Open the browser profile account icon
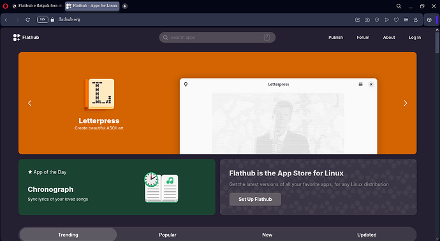The width and height of the screenshot is (440, 241). pyautogui.click(x=416, y=20)
